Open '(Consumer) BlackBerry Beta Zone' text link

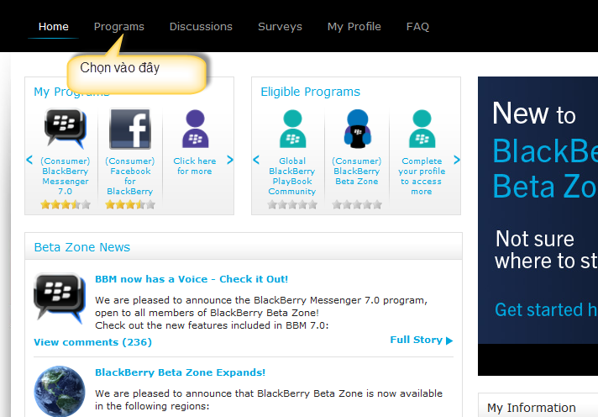click(357, 171)
